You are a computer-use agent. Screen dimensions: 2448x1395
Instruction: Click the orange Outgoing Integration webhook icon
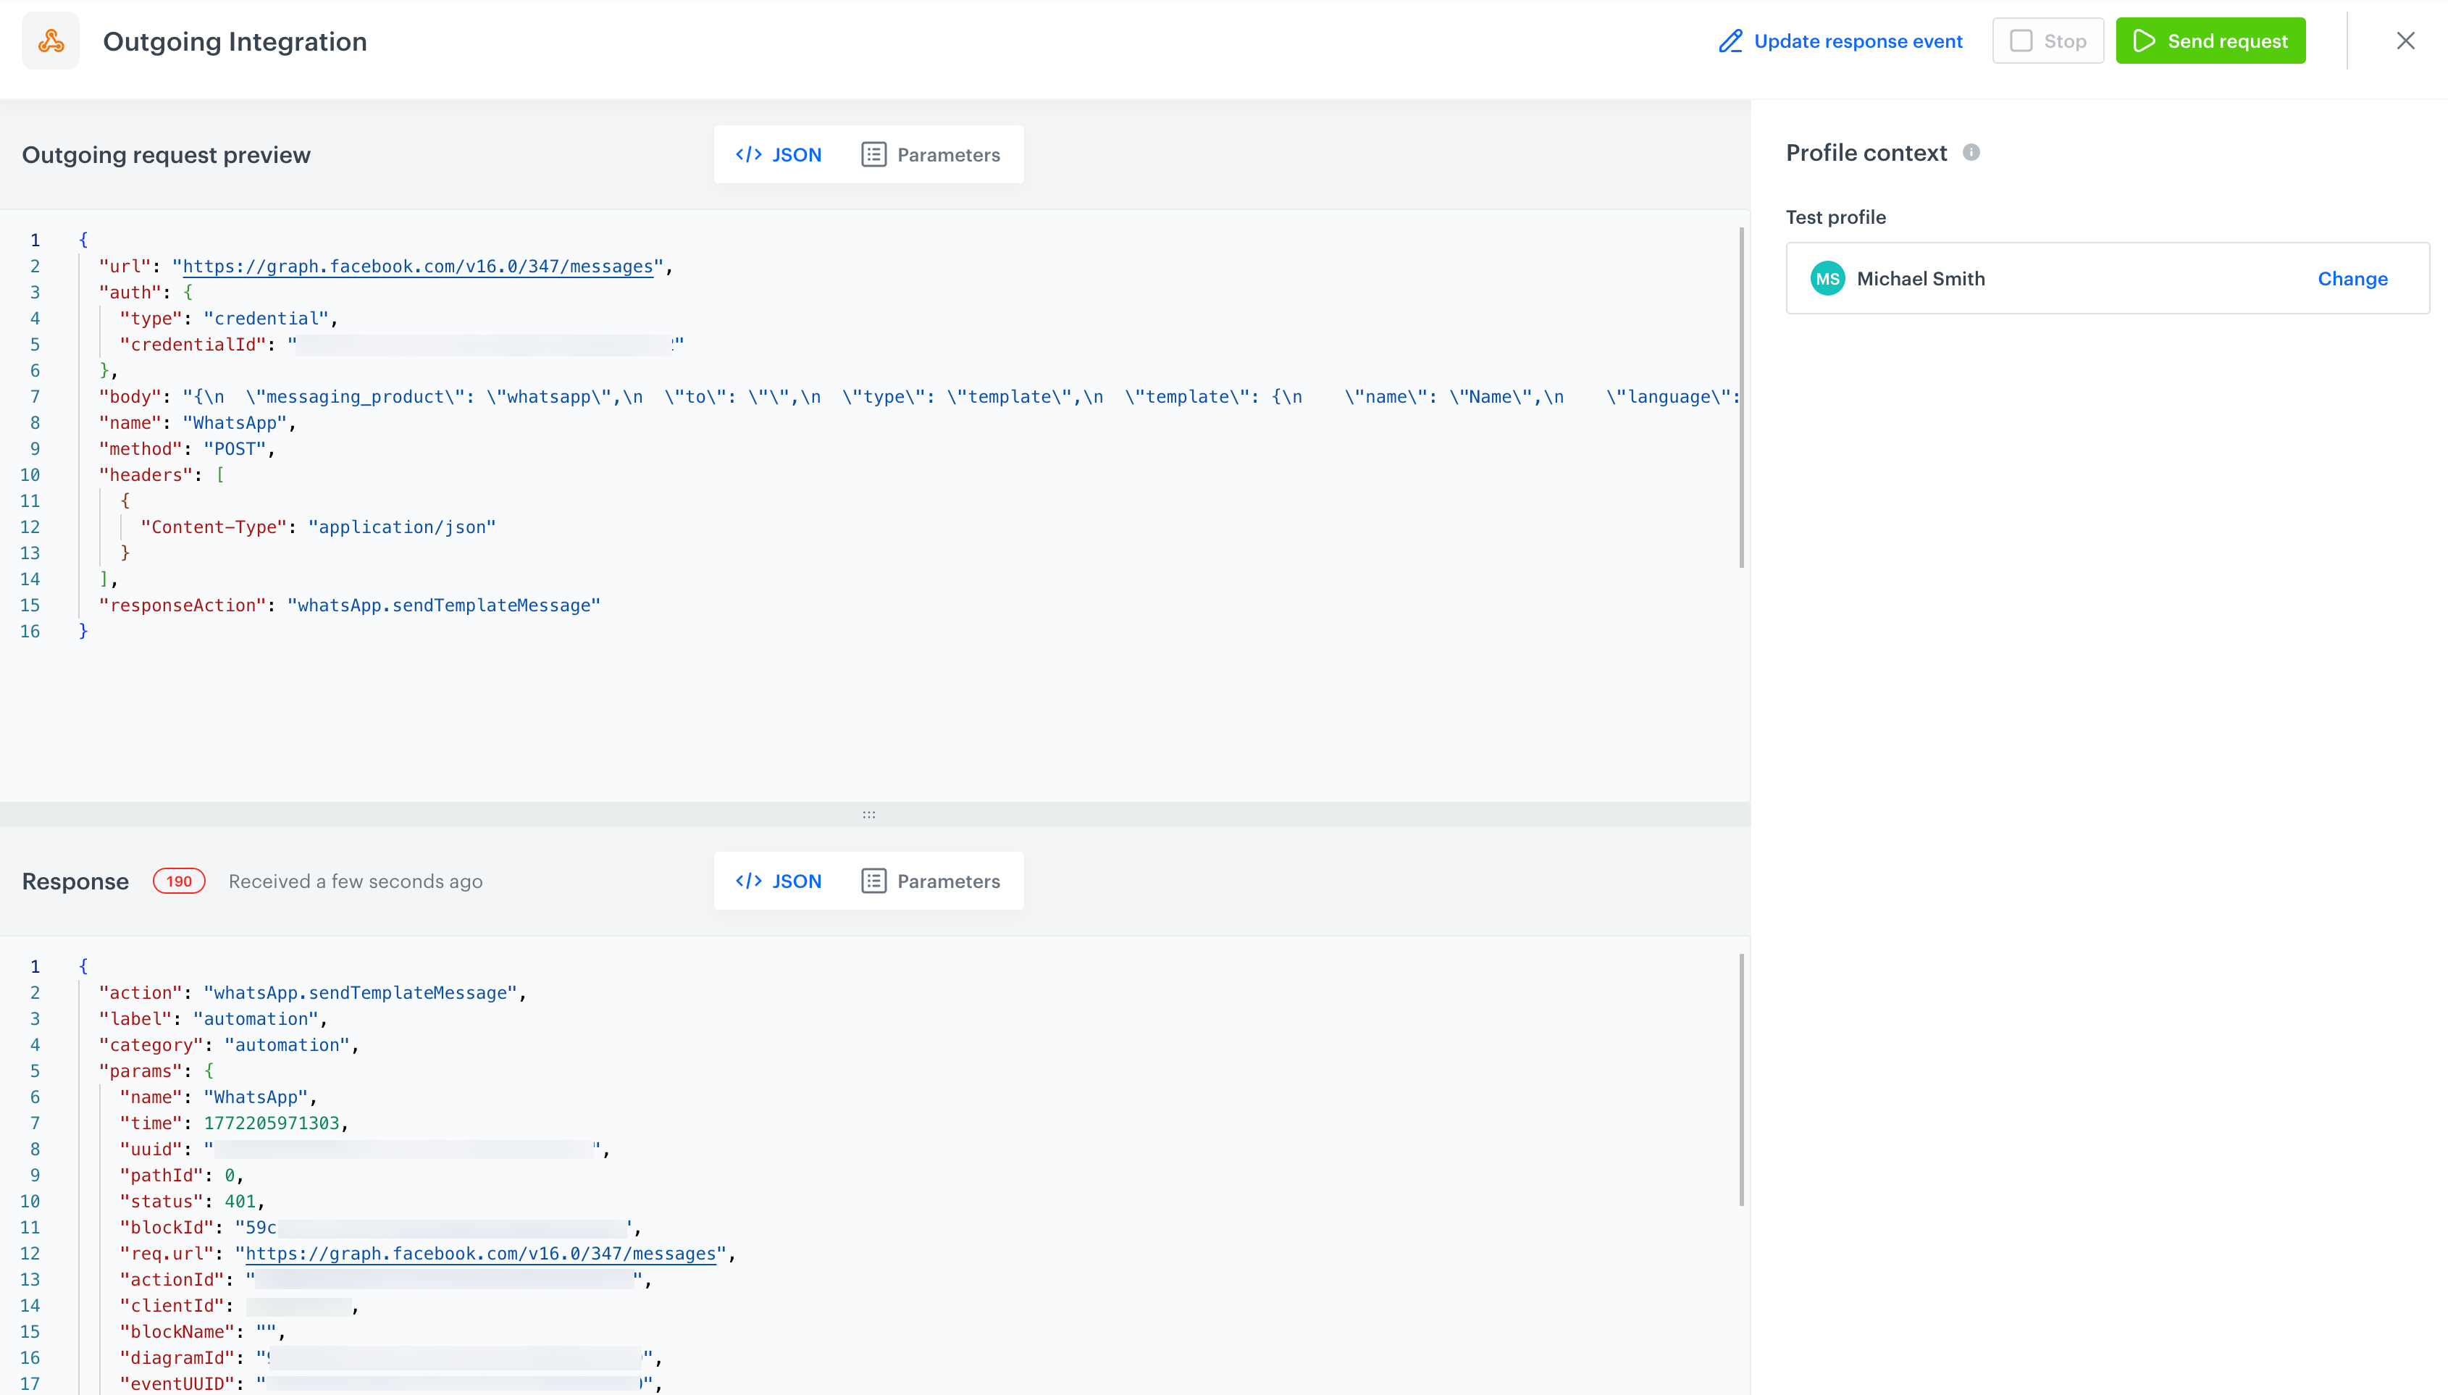[50, 41]
